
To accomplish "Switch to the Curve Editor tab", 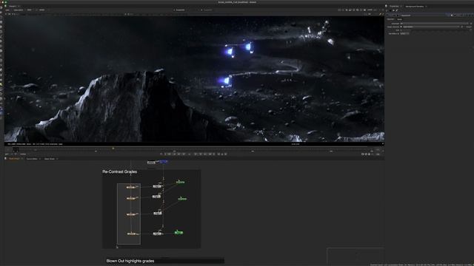I will pos(32,159).
